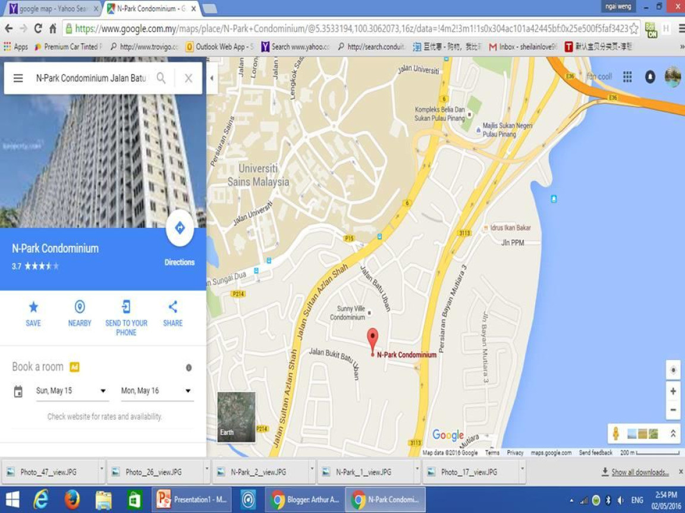This screenshot has width=685, height=513.
Task: Launch Internet Explorer from taskbar
Action: point(41,499)
